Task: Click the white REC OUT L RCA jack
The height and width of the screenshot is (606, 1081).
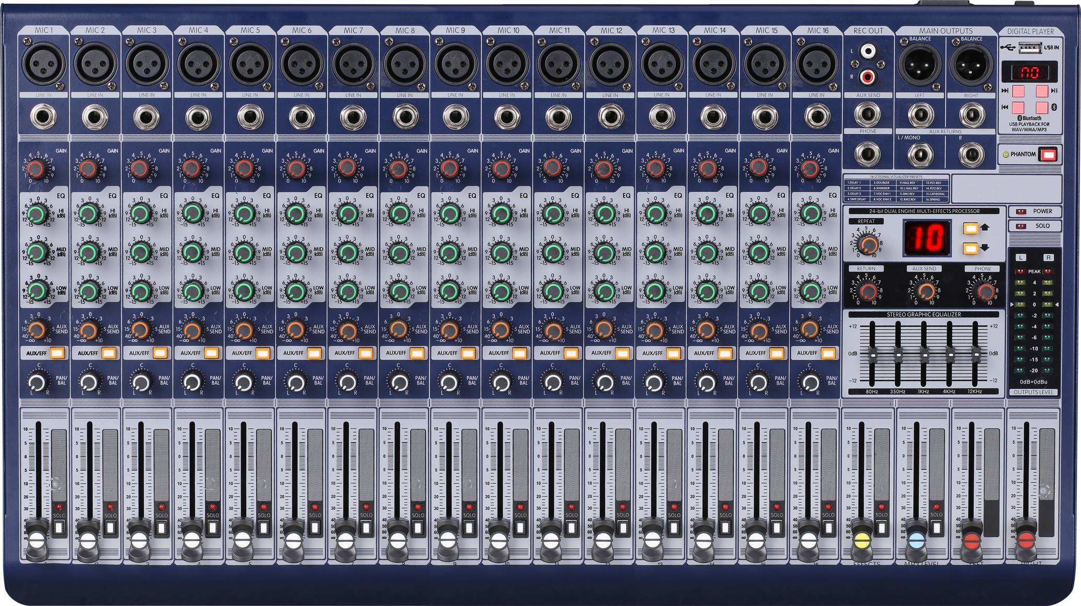Action: pos(868,51)
